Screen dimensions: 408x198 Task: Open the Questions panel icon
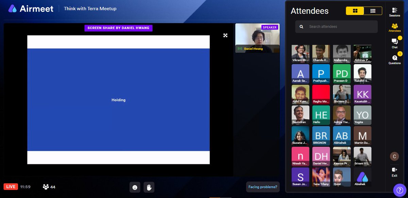[x=394, y=59]
